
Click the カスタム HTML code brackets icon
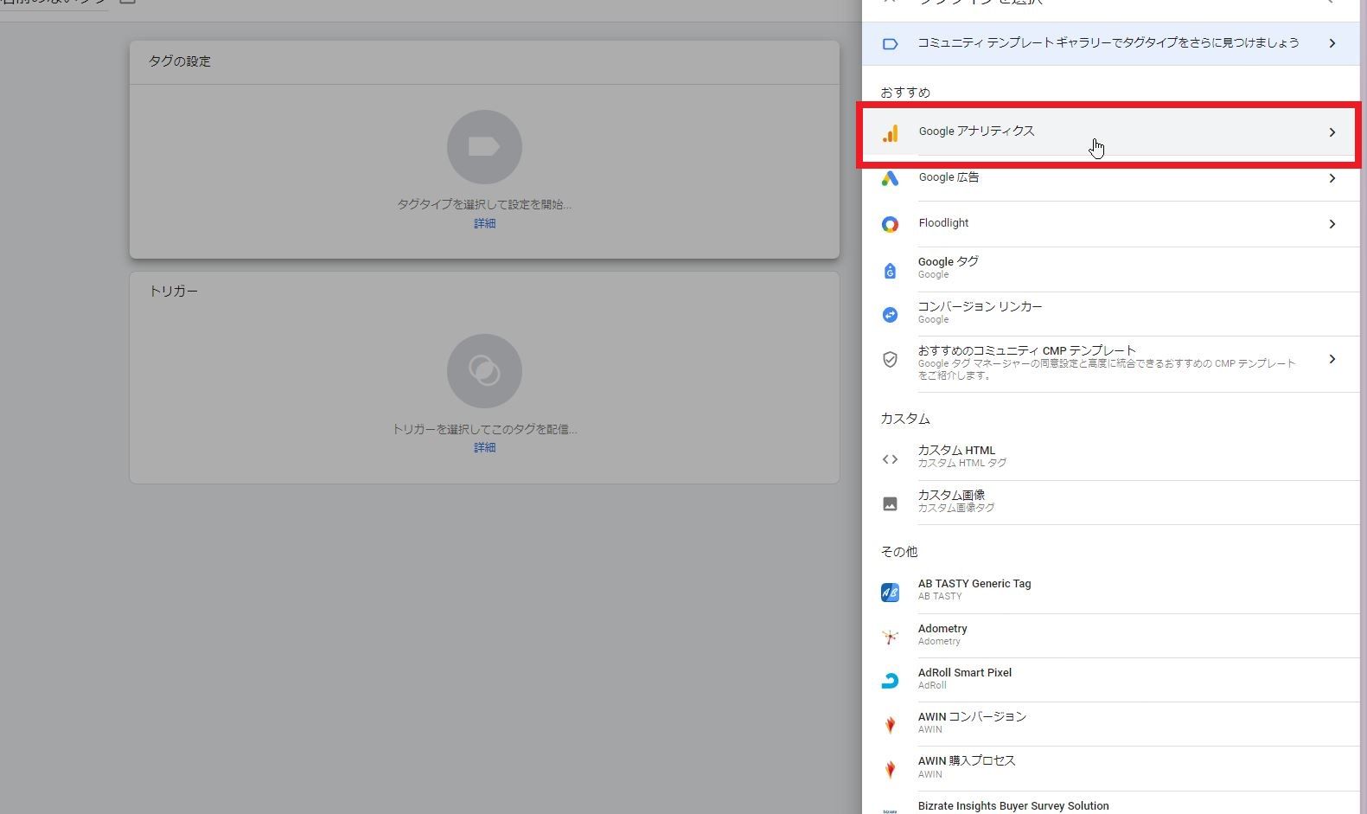890,459
